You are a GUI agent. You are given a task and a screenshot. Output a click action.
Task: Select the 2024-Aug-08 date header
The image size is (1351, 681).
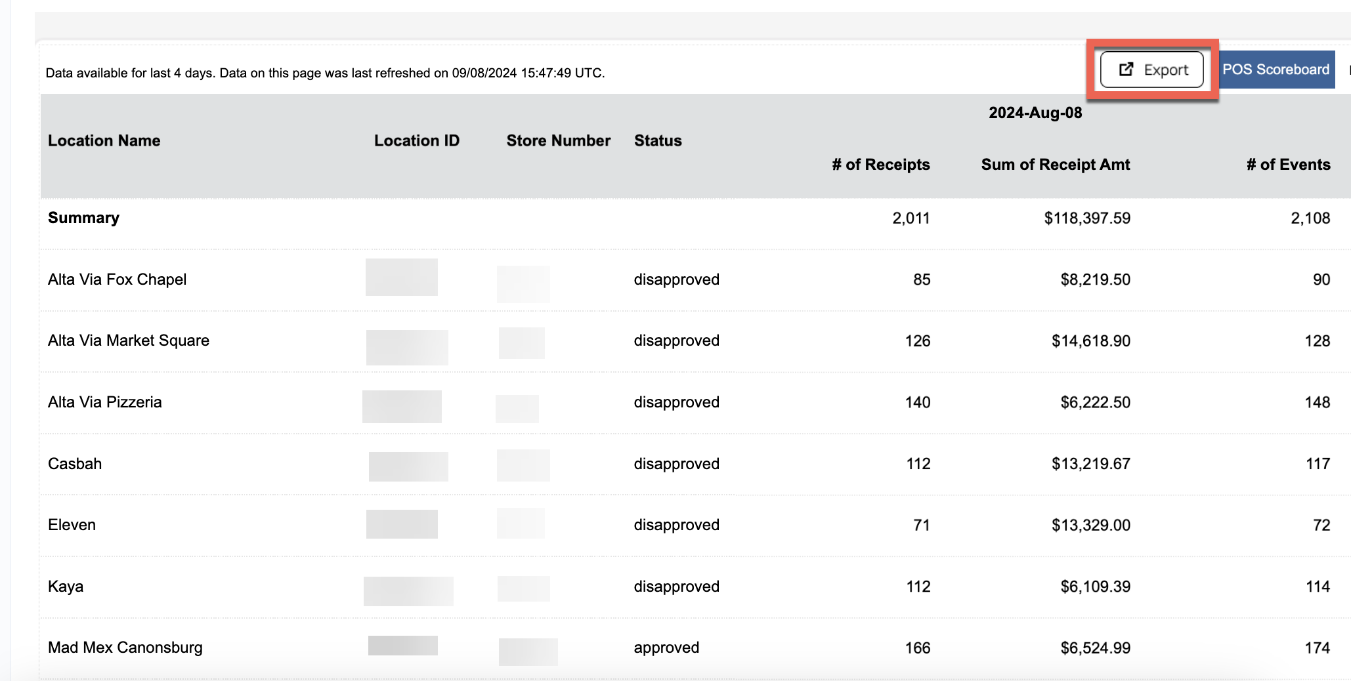(1035, 113)
